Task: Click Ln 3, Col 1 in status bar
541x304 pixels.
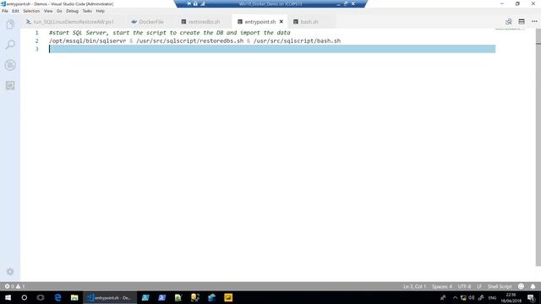Action: coord(414,286)
